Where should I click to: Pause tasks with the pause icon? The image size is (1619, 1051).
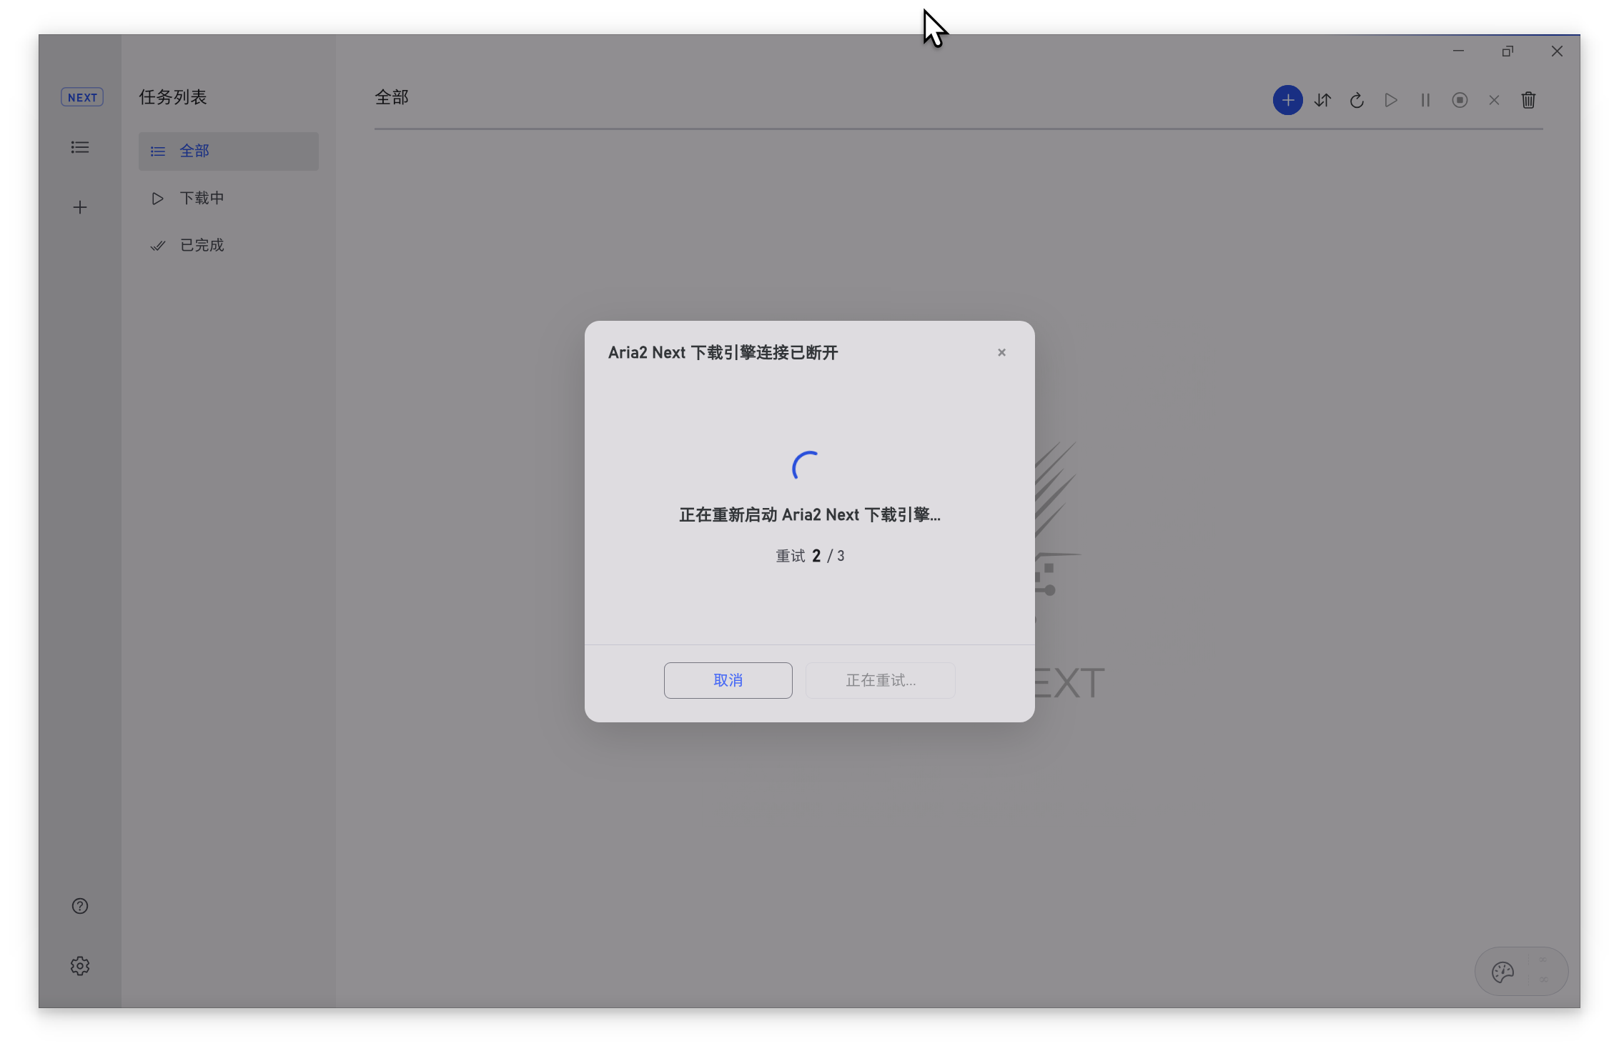pos(1425,100)
